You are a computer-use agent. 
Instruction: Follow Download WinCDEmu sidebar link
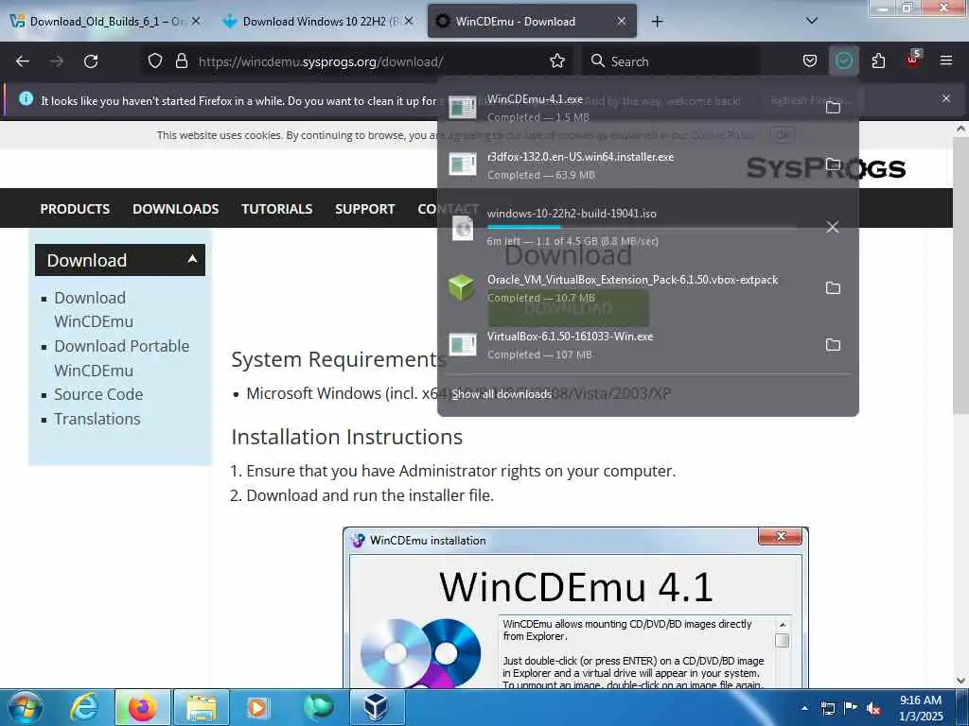(x=94, y=309)
